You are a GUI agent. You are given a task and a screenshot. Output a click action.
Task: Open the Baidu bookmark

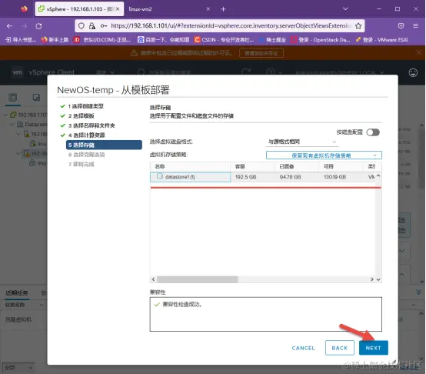click(163, 40)
